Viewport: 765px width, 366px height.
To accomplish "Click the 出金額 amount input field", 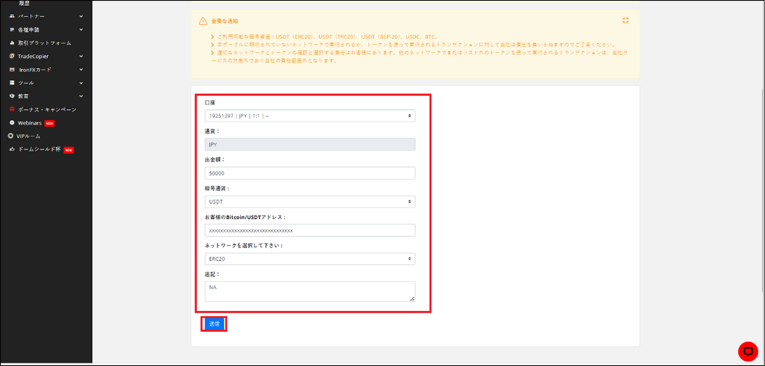I will (310, 173).
